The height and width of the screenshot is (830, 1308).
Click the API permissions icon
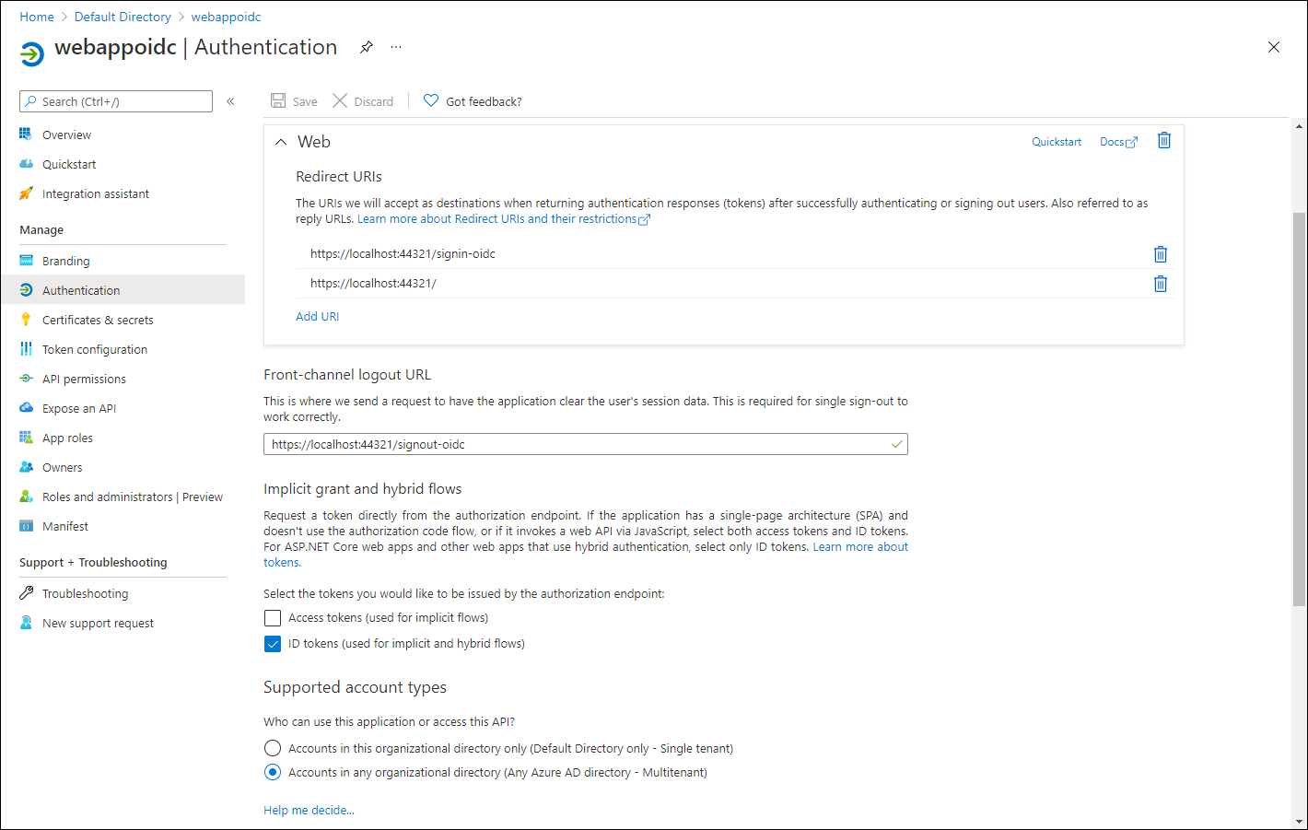click(x=26, y=379)
